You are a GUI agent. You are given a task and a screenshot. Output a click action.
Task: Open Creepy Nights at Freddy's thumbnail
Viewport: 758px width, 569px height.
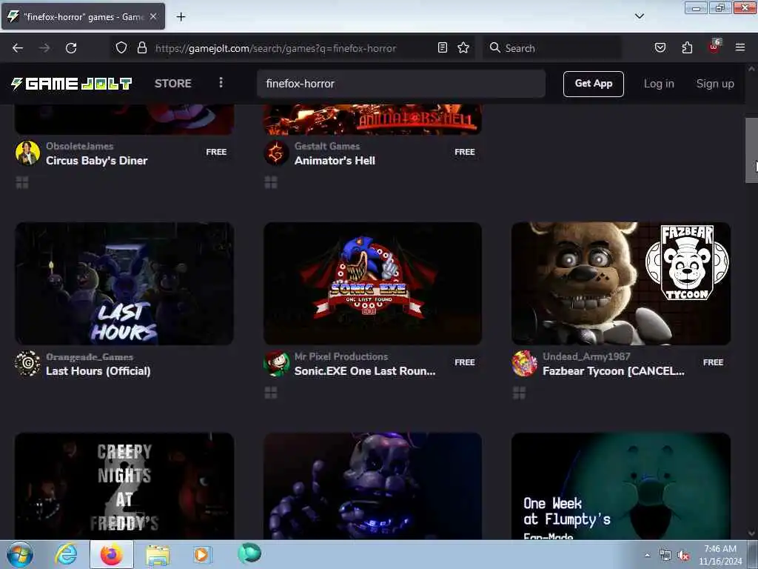(124, 486)
